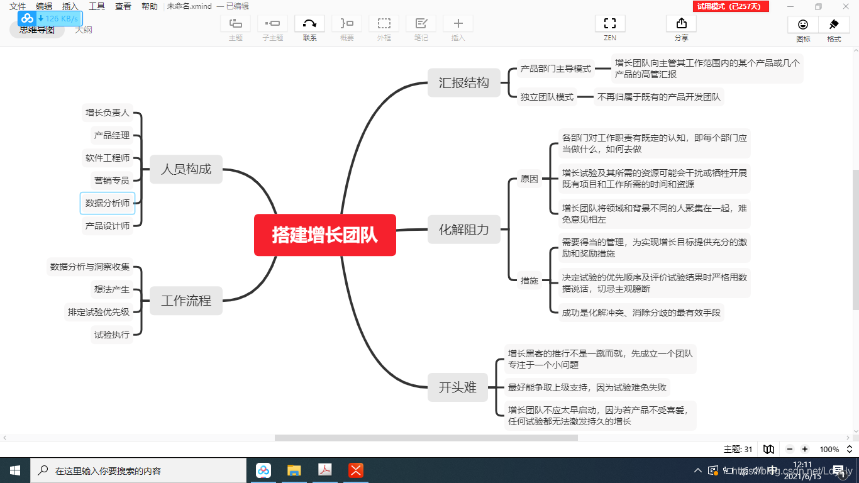This screenshot has width=859, height=483.
Task: Click the 主题: 31 topic count
Action: [x=738, y=449]
